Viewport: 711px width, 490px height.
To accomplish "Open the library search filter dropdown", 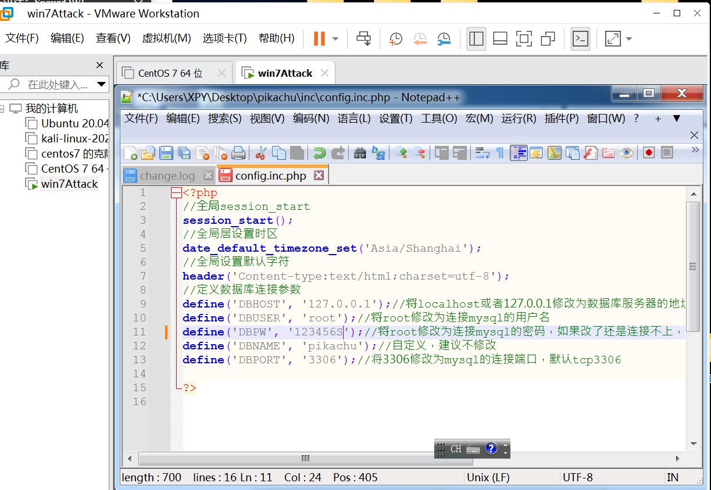I will click(102, 84).
